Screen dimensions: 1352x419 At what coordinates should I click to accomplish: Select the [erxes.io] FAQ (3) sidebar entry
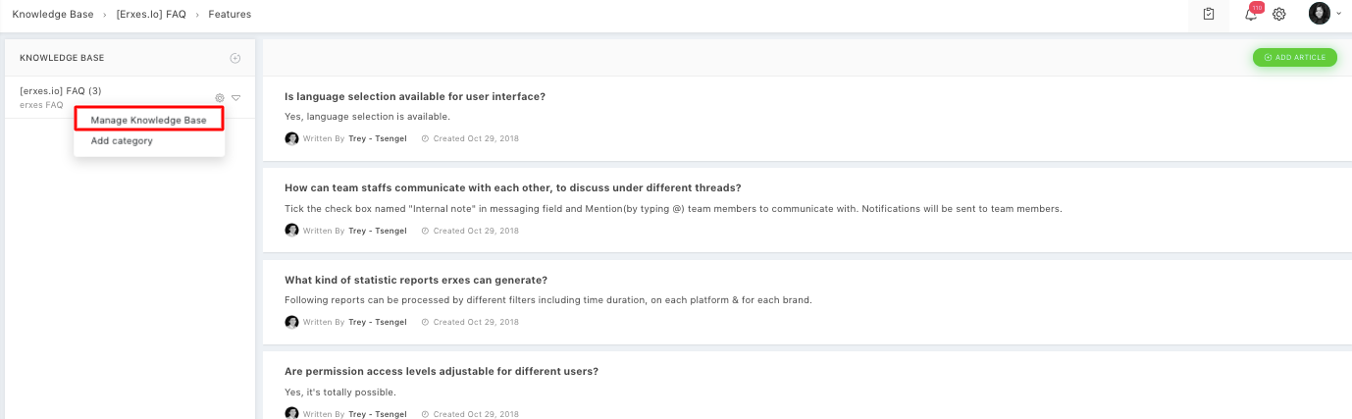pyautogui.click(x=61, y=91)
